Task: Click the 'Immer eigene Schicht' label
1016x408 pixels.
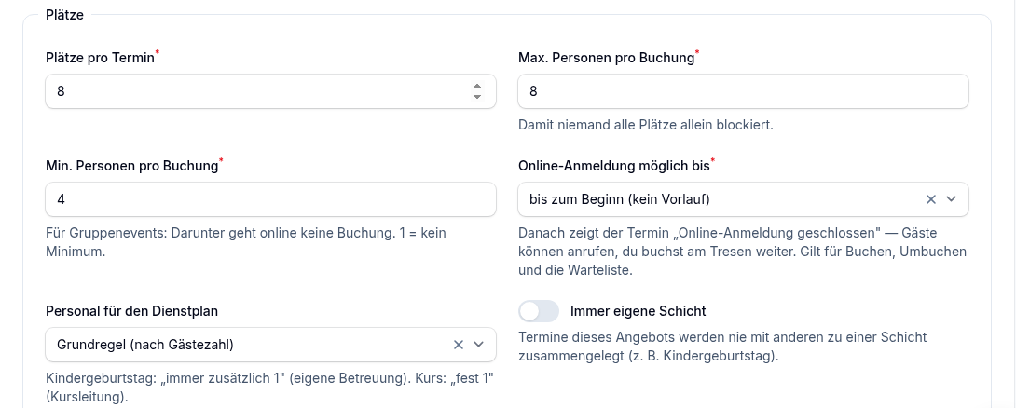Action: 638,311
